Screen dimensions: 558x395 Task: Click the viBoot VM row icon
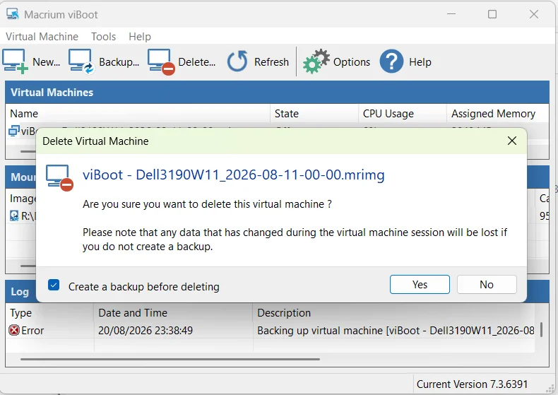click(x=14, y=131)
